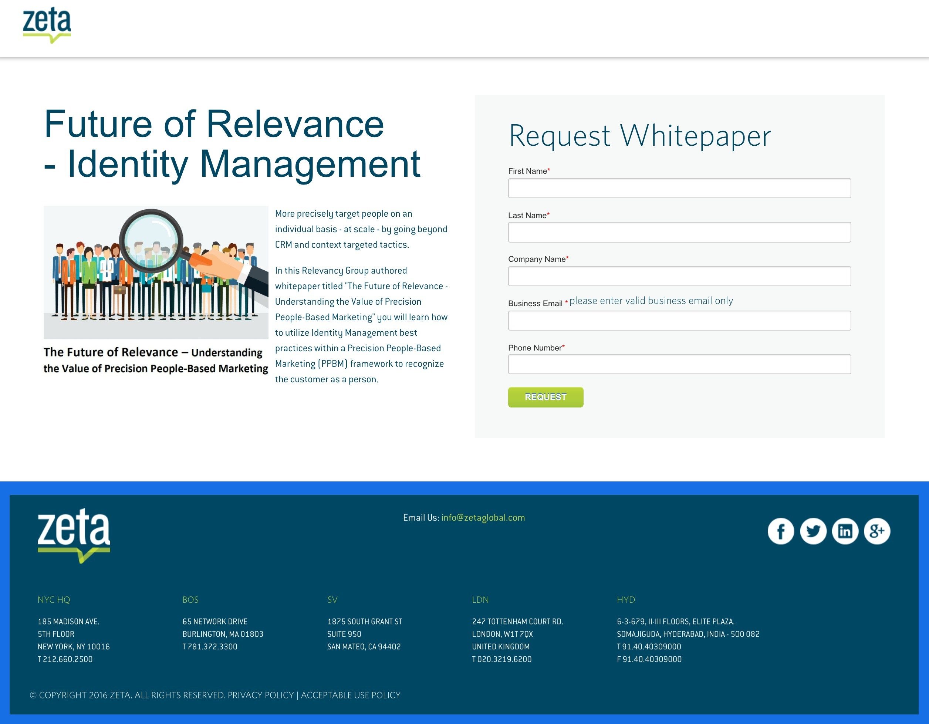Email info@zetaglobal.com via the footer link
Viewport: 929px width, 724px height.
tap(483, 518)
